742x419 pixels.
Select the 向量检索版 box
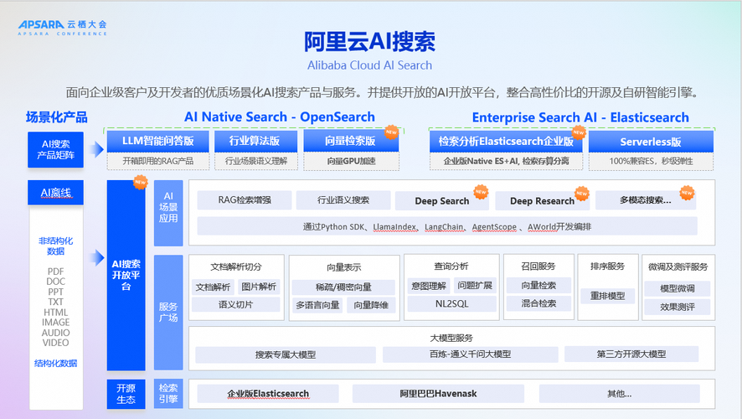pyautogui.click(x=351, y=141)
